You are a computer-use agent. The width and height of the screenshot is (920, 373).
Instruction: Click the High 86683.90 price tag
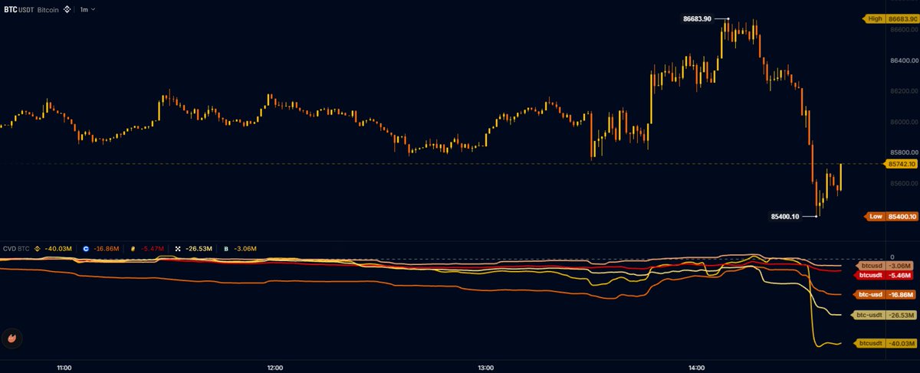(x=889, y=18)
